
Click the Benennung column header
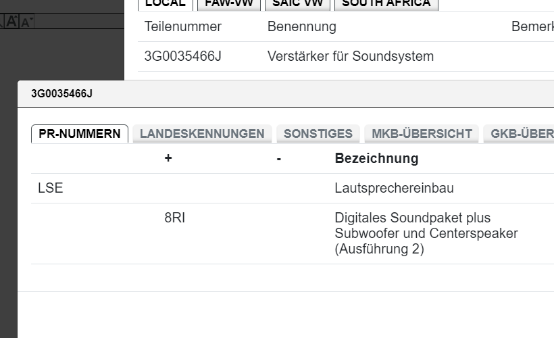pos(301,27)
